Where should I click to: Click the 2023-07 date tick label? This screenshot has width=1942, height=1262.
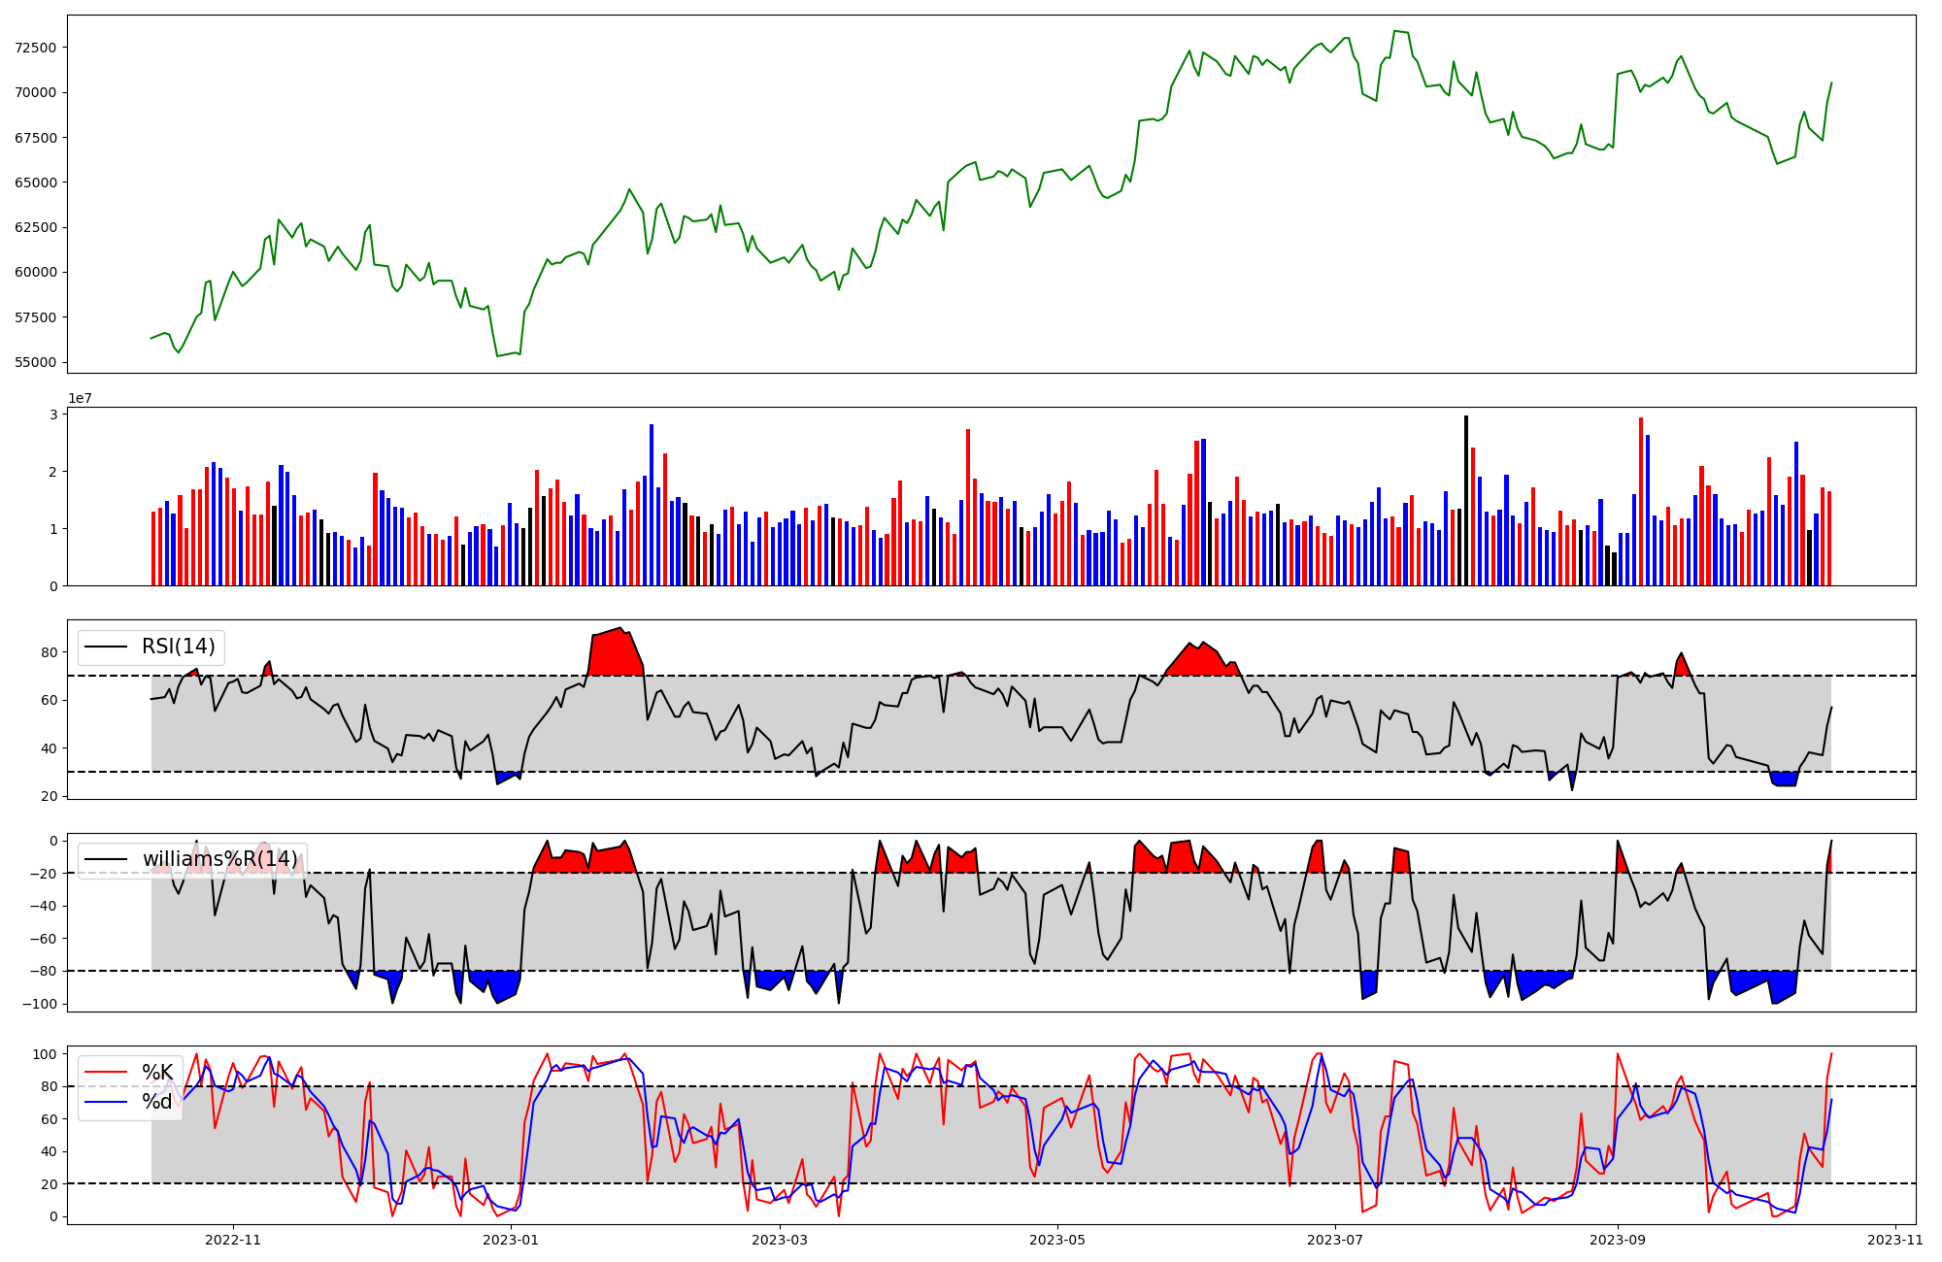click(x=1334, y=1240)
